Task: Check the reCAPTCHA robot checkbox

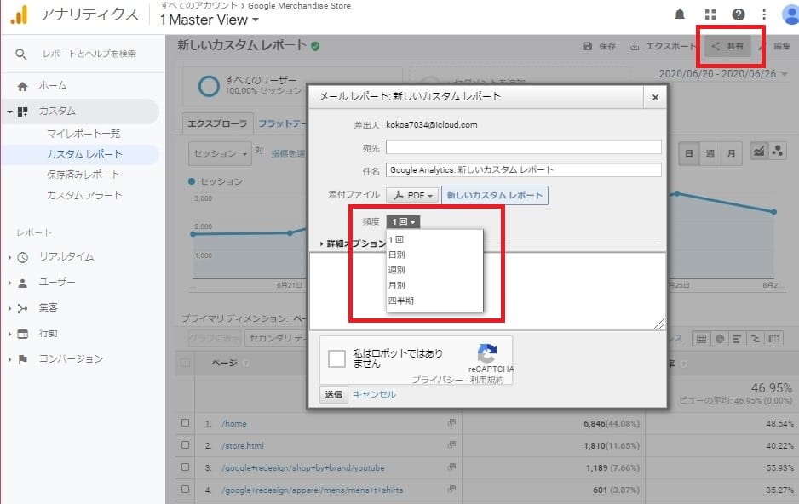Action: tap(336, 358)
